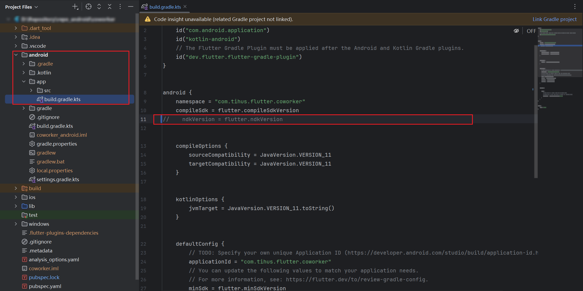Click the applicationId line in defaultConfig

click(x=260, y=262)
